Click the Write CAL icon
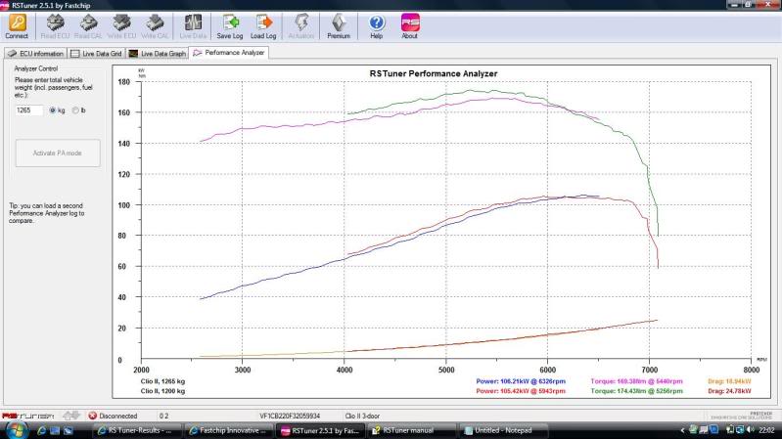Viewport: 782px width, 439px height. pyautogui.click(x=158, y=24)
